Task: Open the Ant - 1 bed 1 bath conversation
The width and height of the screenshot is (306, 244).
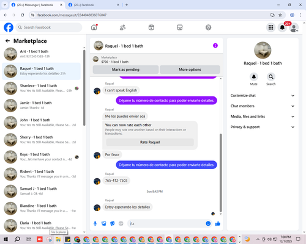Action: (x=42, y=54)
